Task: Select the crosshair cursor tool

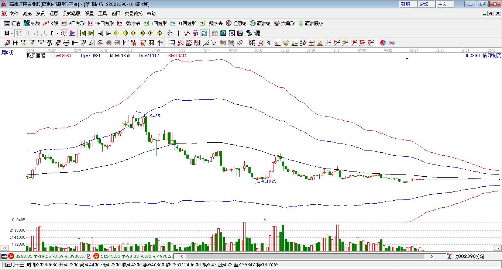Action: pyautogui.click(x=179, y=33)
